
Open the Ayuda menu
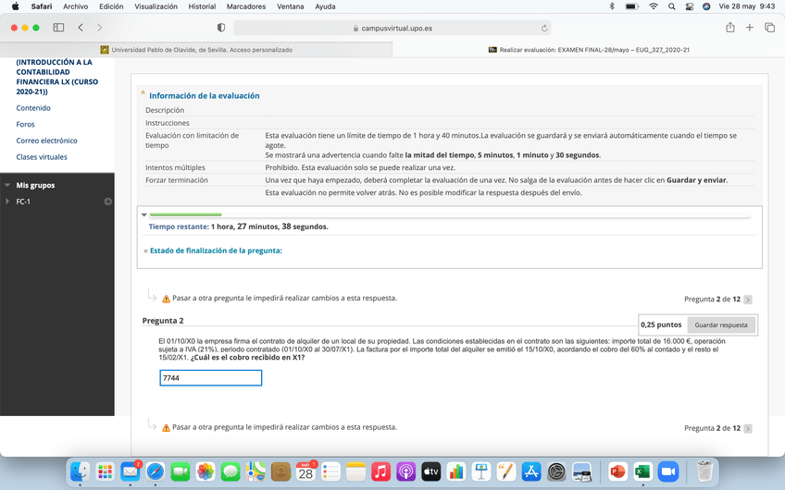click(x=325, y=6)
